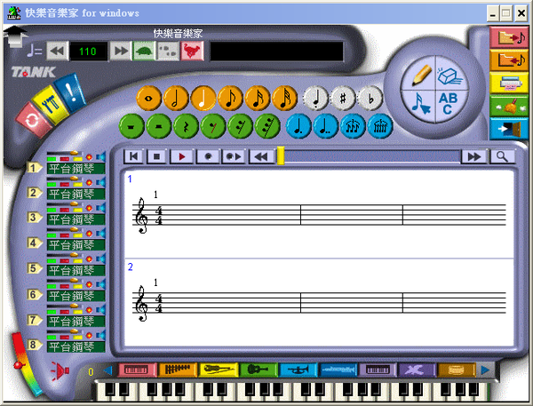Open instrument name selector for track 1
Viewport: 533px width, 406px height.
click(x=76, y=168)
